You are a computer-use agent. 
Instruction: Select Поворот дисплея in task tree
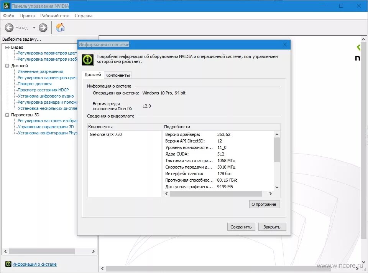point(35,84)
